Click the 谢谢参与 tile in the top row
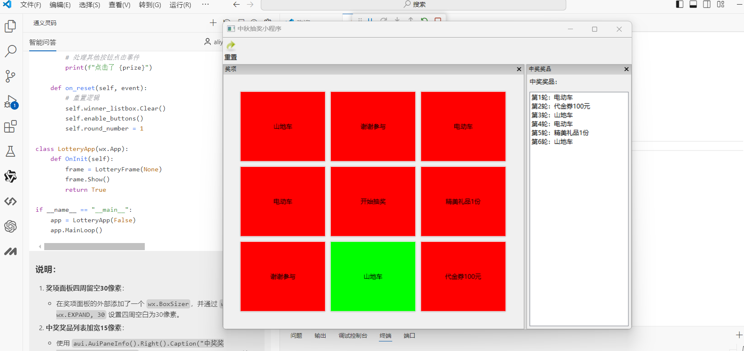744x351 pixels. coord(373,126)
